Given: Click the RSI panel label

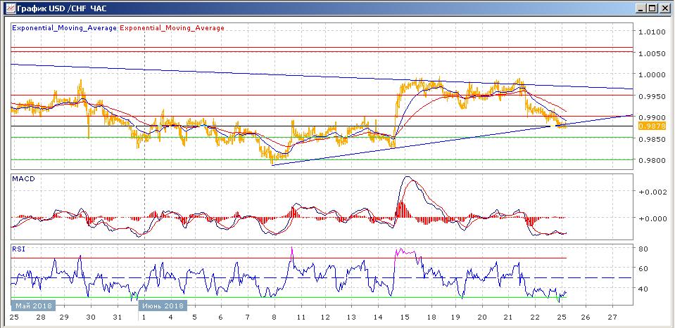Looking at the screenshot, I should coord(18,249).
